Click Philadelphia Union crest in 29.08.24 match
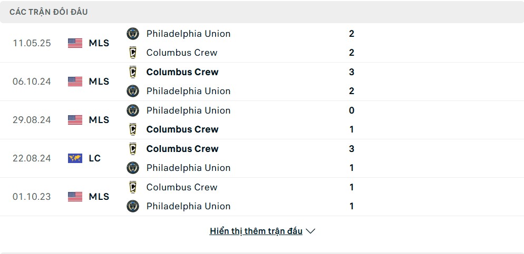 133,110
